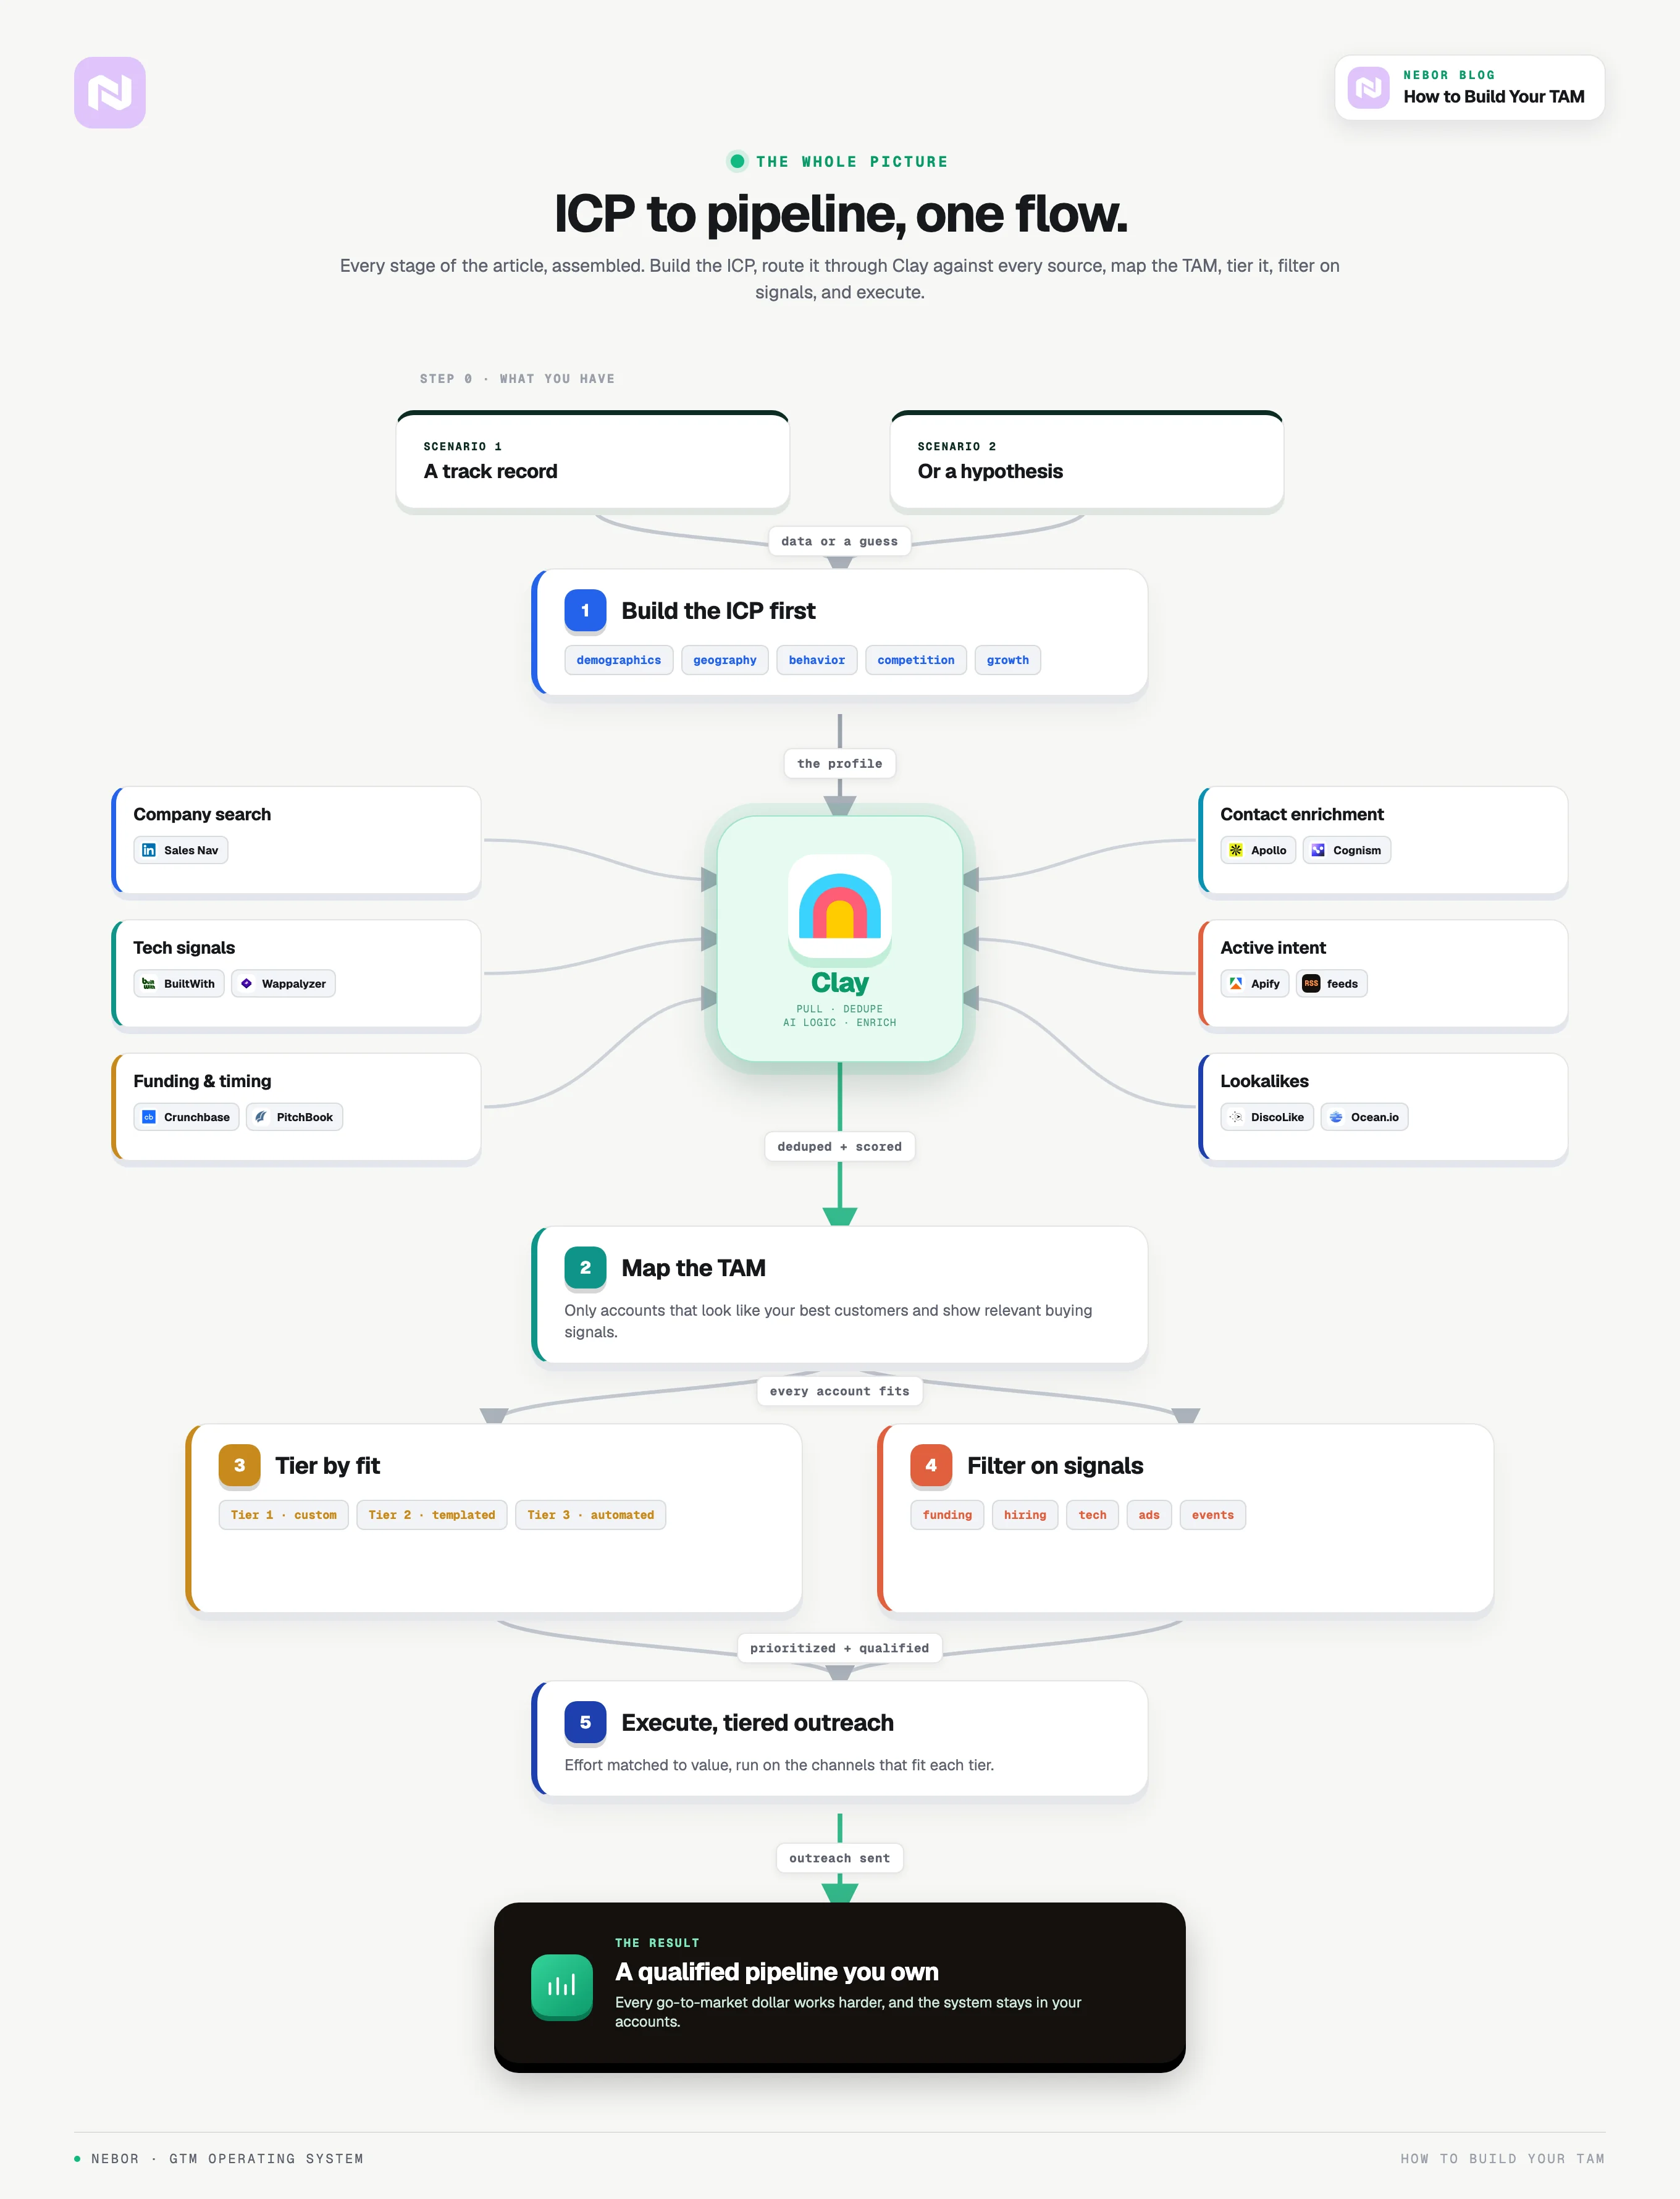
Task: Click the Wappalyzer diamond icon
Action: [247, 984]
